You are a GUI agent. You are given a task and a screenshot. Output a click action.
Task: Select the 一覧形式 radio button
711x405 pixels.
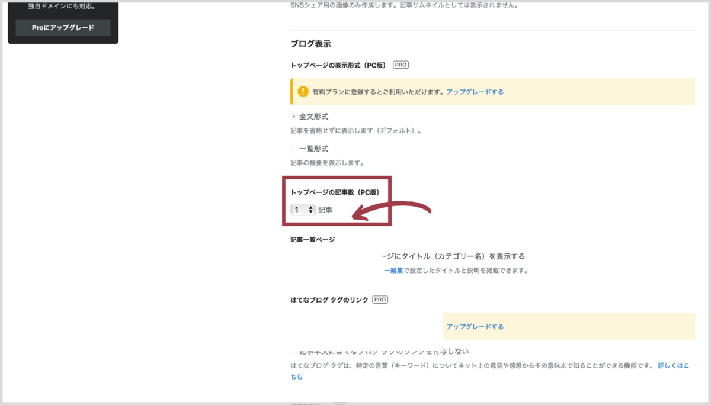293,148
